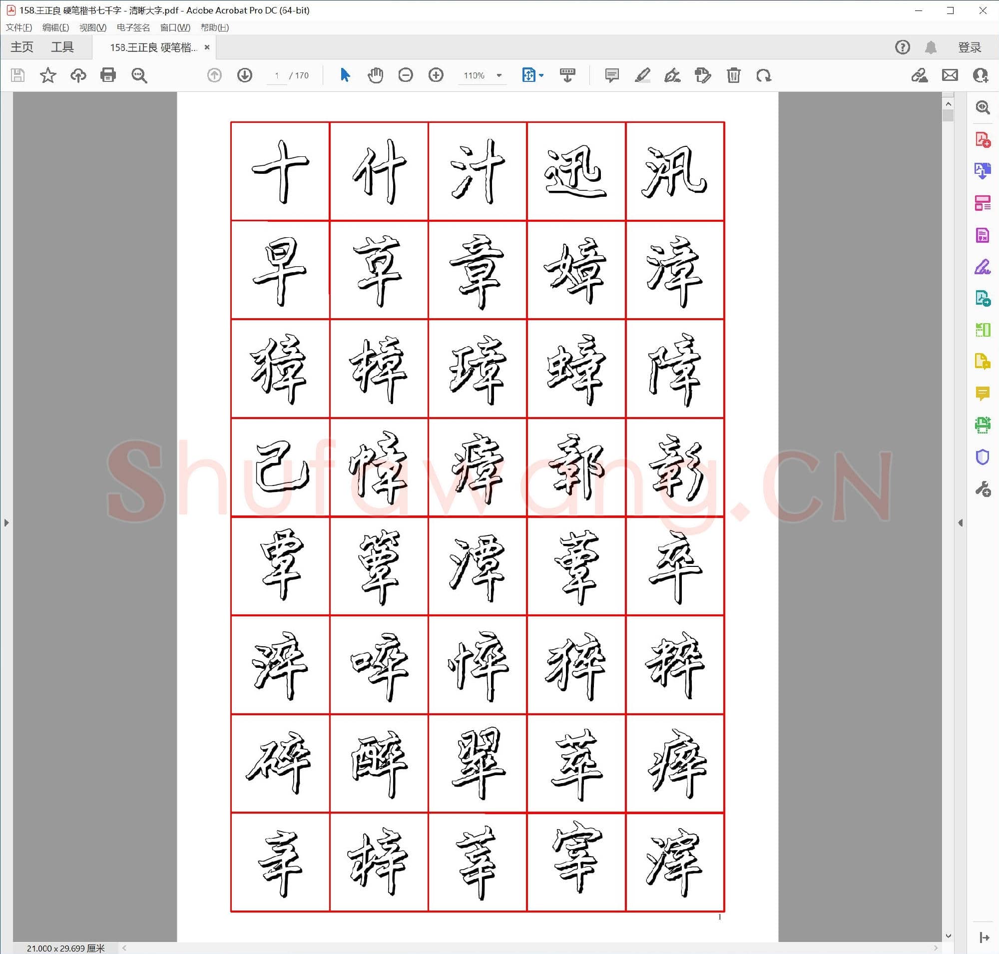The width and height of the screenshot is (999, 954).
Task: Select the Hand tool in the toolbar
Action: (376, 75)
